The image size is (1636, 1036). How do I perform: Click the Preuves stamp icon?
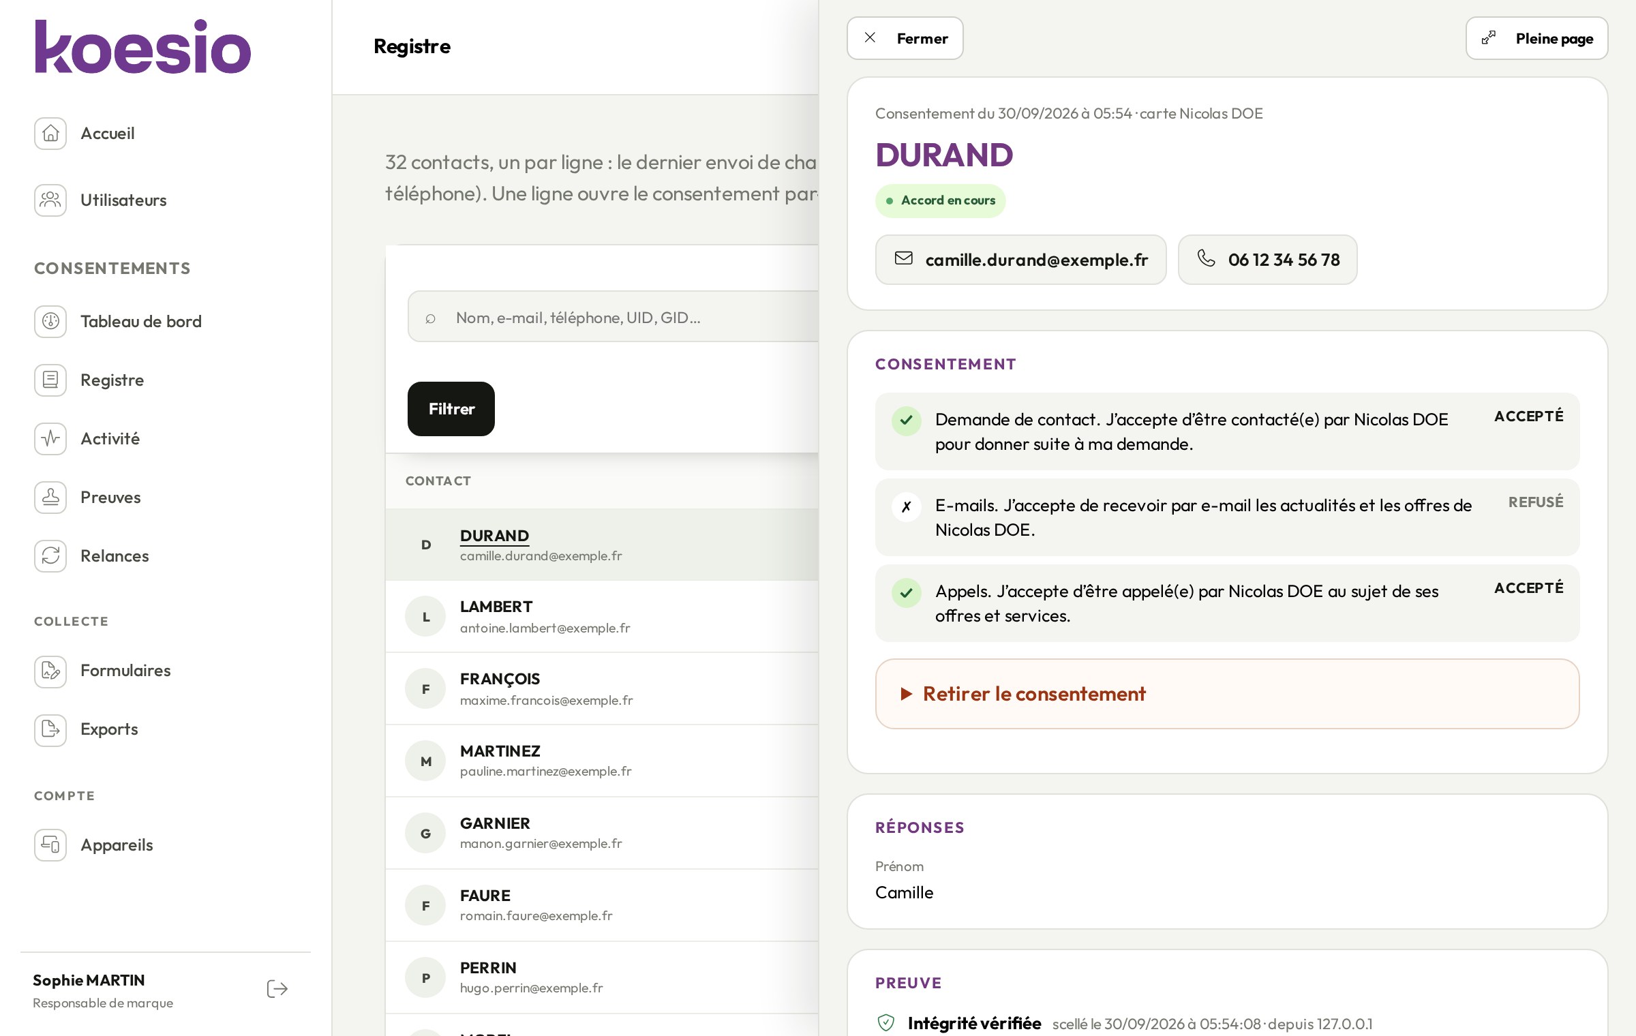click(x=50, y=498)
